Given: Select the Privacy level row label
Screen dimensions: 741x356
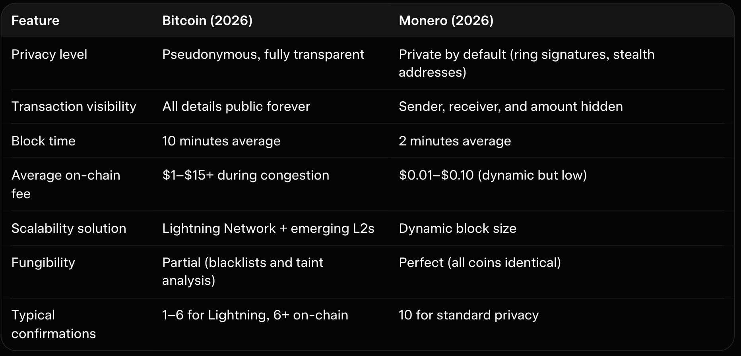Looking at the screenshot, I should coord(49,54).
